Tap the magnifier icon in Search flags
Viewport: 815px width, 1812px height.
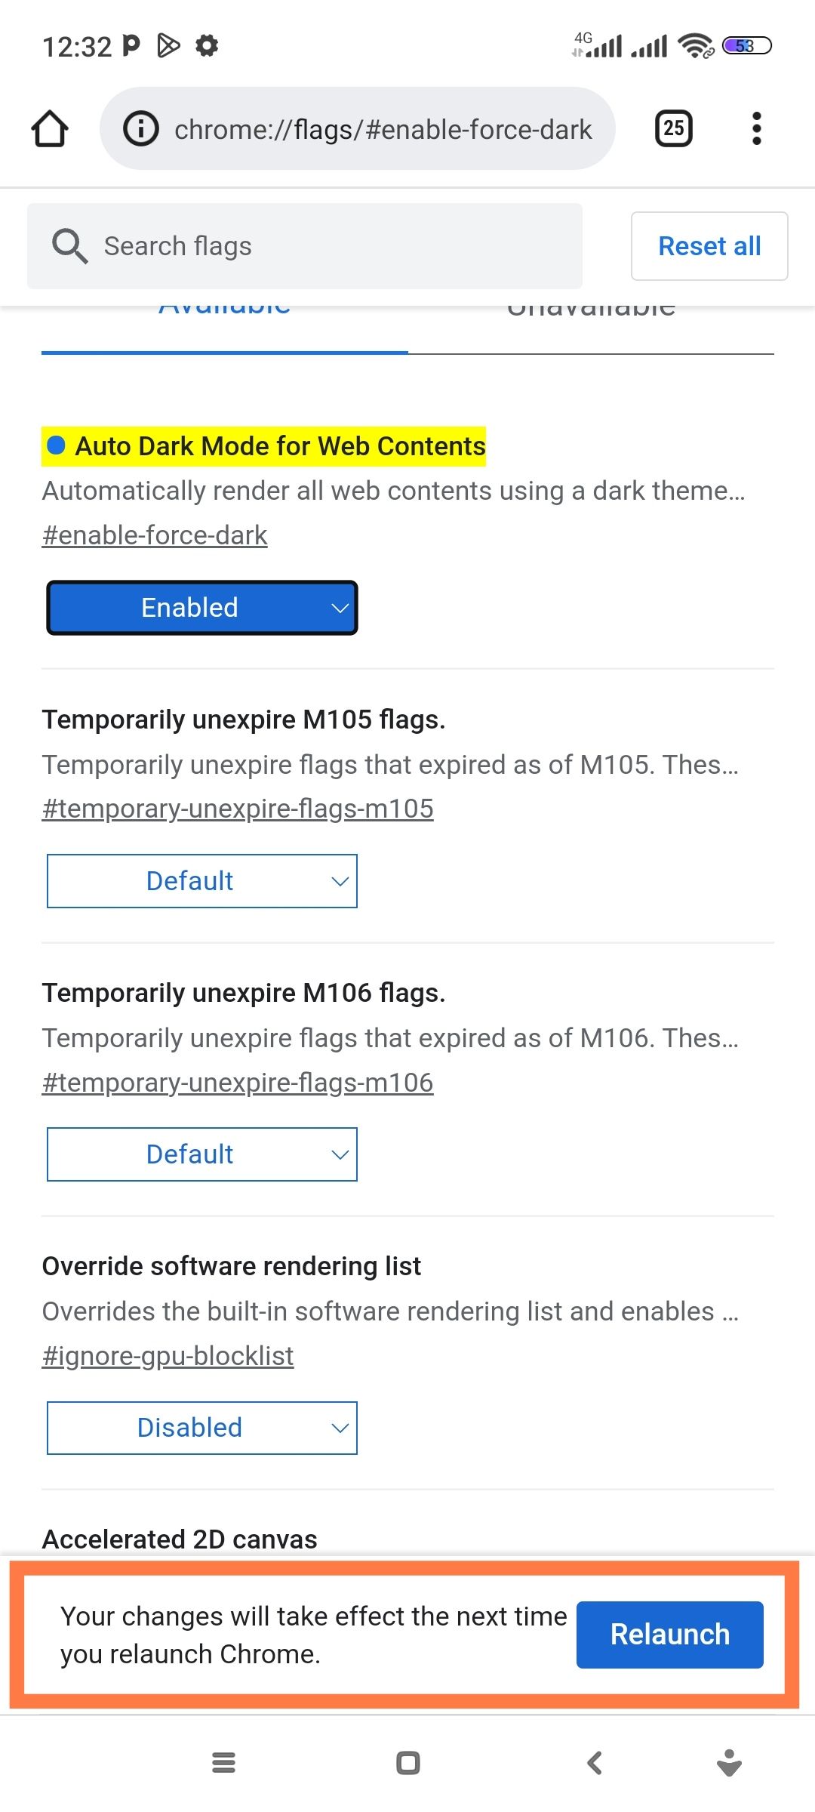point(69,246)
